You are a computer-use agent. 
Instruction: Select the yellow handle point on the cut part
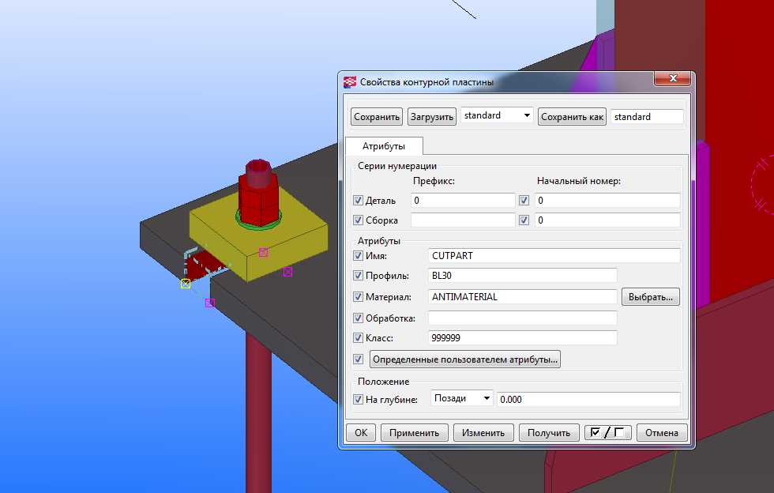(186, 284)
